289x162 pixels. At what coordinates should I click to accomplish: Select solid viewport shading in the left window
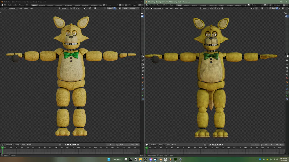[x=110, y=8]
